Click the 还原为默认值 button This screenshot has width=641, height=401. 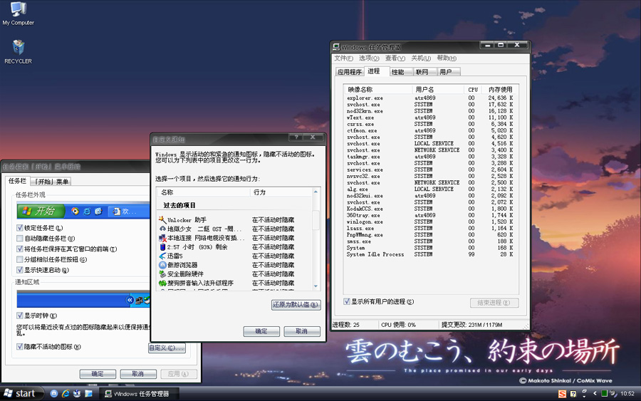click(x=296, y=305)
